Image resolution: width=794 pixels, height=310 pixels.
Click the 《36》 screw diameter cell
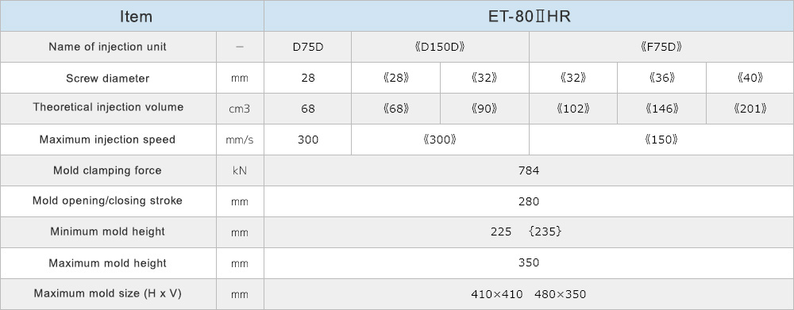pyautogui.click(x=661, y=78)
